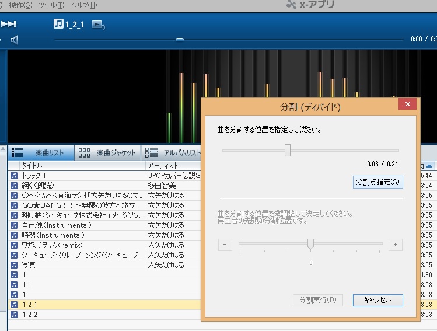Click the now-playing music note icon
Viewport: 437px width, 331px height.
pyautogui.click(x=58, y=24)
